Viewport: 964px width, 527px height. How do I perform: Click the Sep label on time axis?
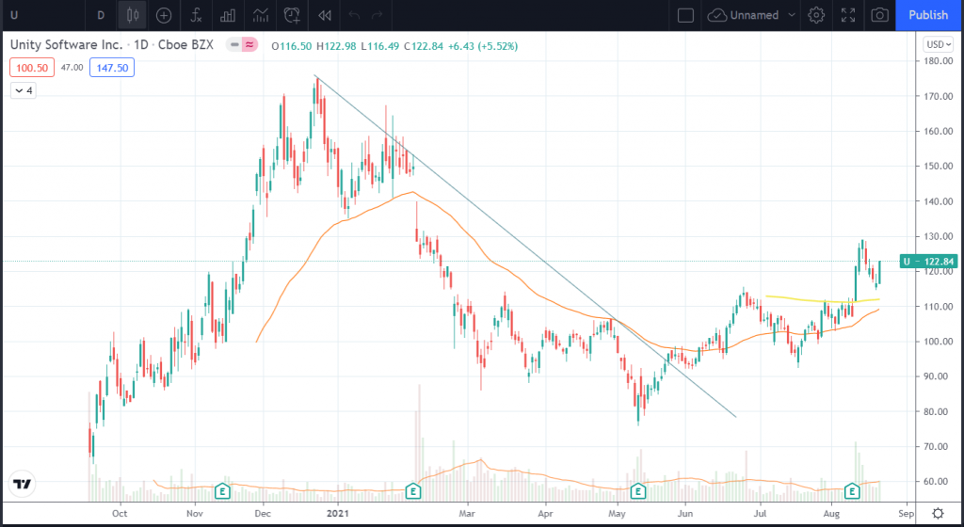point(906,514)
